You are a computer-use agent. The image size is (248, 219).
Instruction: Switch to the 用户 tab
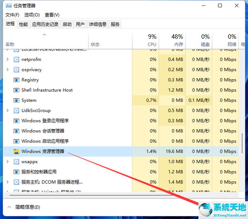(x=80, y=24)
